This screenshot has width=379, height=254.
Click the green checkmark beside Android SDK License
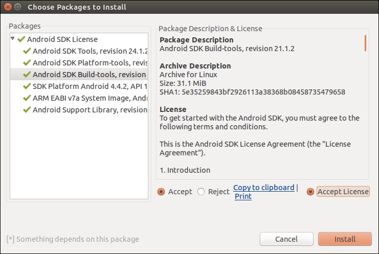[x=21, y=39]
